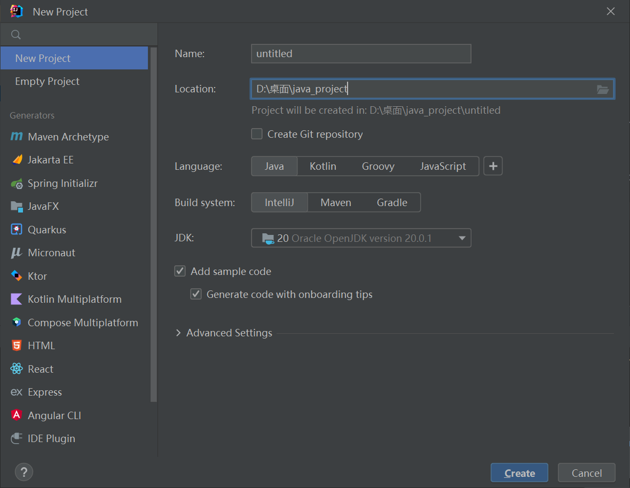Uncheck Generate code with onboarding tips
The image size is (630, 488).
click(196, 294)
